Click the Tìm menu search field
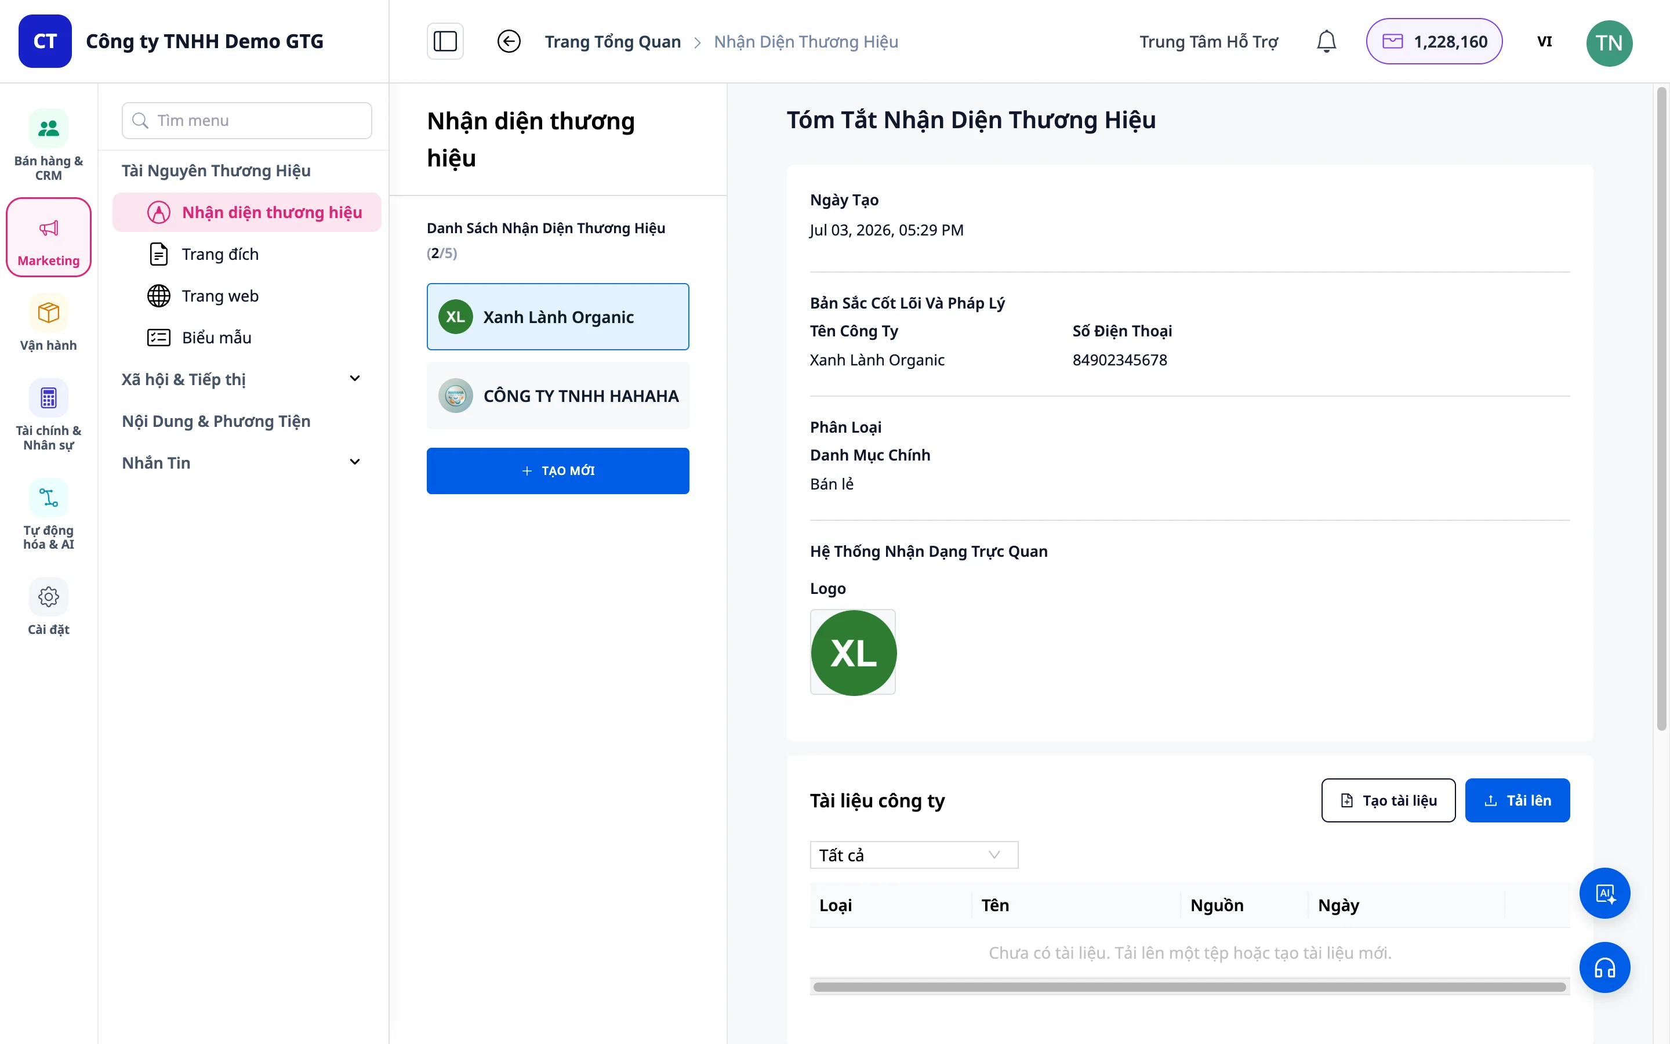Screen dimensions: 1670x1044 click(x=247, y=120)
